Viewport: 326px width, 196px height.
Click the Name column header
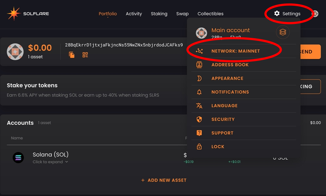pos(17,138)
